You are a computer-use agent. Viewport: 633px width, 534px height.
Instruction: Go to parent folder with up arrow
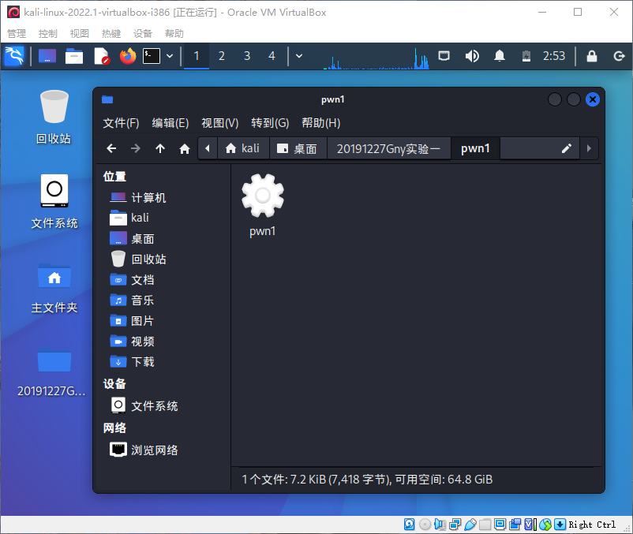160,148
